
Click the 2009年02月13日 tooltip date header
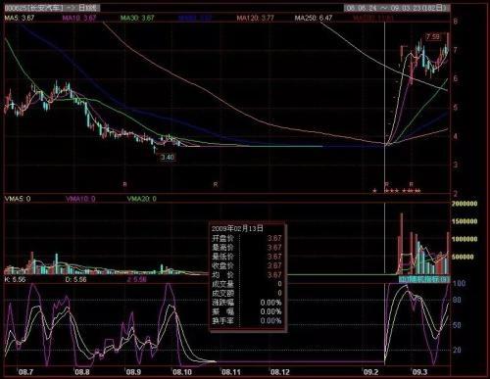coord(237,228)
